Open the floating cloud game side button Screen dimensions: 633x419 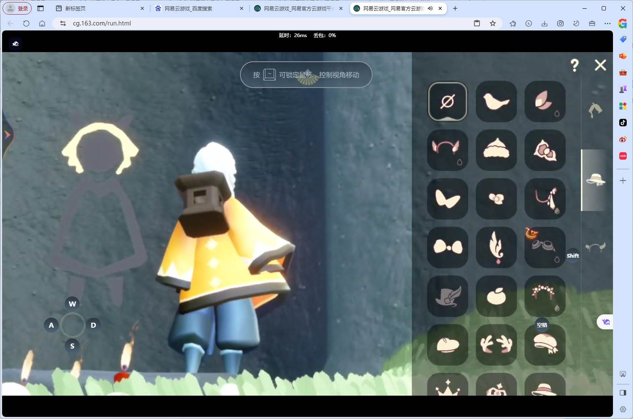pyautogui.click(x=605, y=322)
